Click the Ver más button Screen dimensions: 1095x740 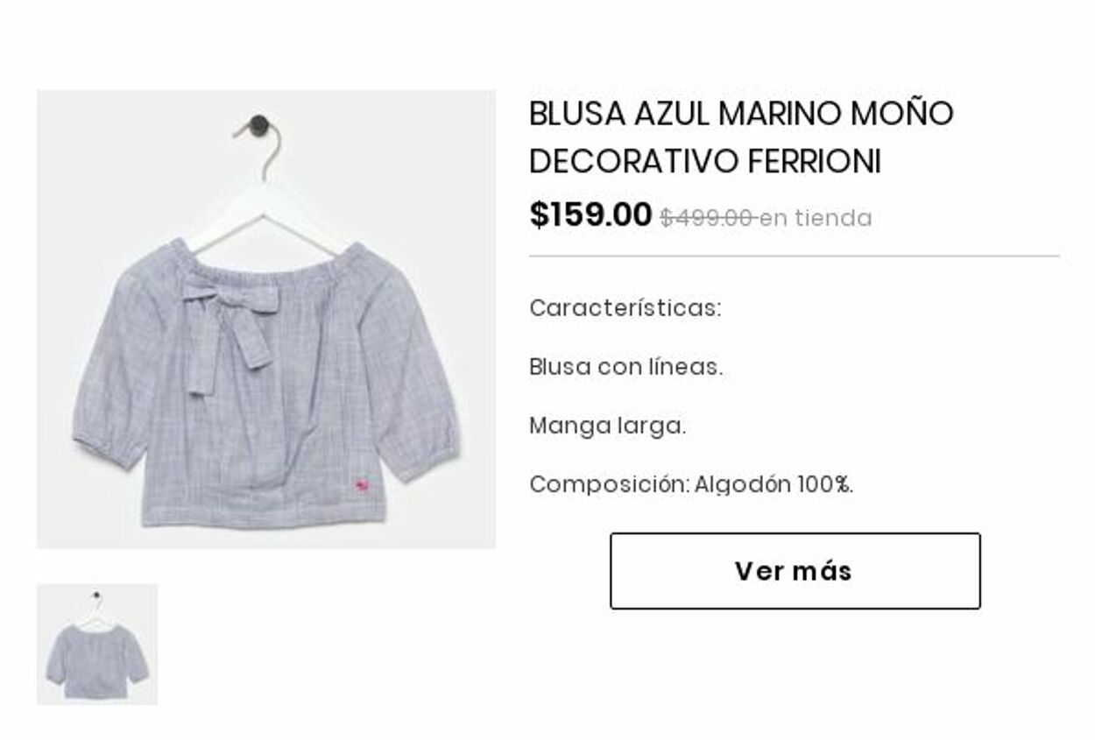click(795, 571)
